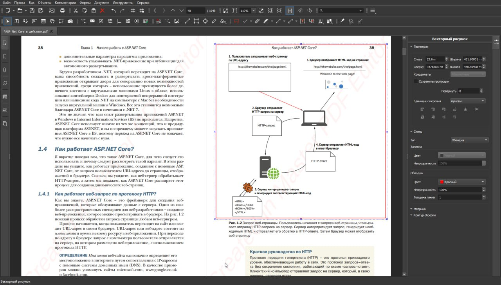Select the Hand tool in the toolbar
The height and width of the screenshot is (285, 501).
point(52,21)
